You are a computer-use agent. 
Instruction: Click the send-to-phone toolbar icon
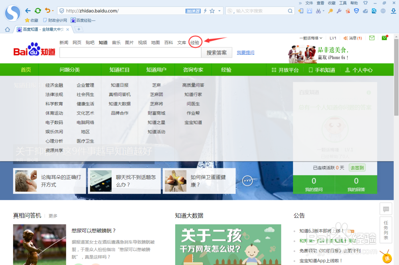coord(301,11)
